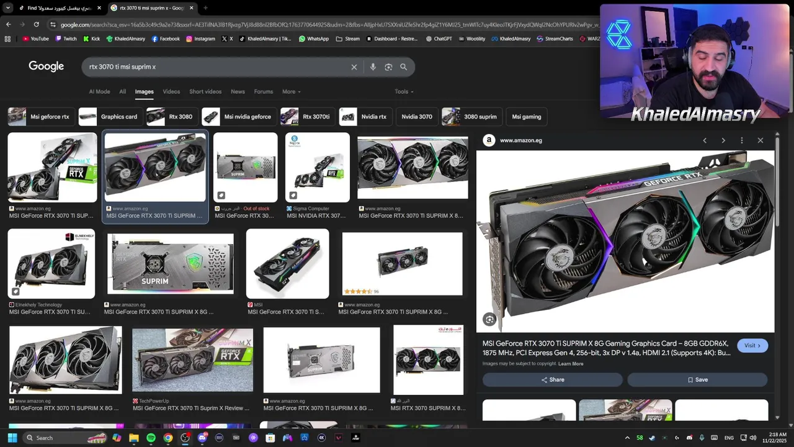Open the WhatsApp bookmark
Image resolution: width=794 pixels, height=447 pixels.
tap(314, 38)
